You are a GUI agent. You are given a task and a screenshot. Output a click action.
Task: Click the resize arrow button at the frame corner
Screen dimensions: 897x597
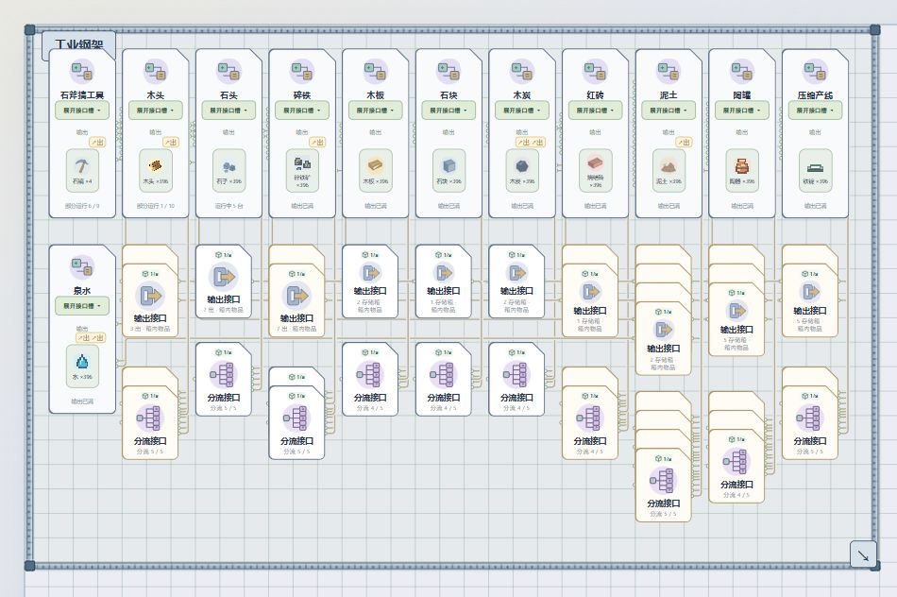click(x=863, y=554)
